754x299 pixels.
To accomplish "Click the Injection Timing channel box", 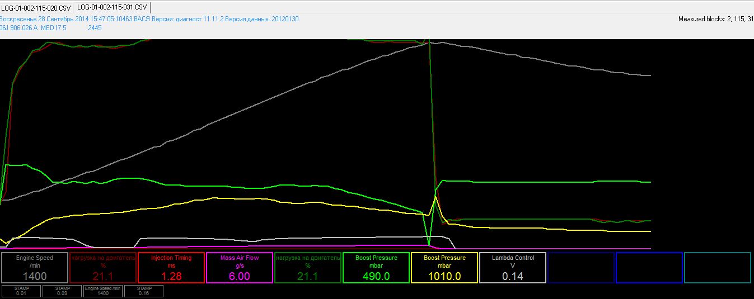I will pos(171,268).
